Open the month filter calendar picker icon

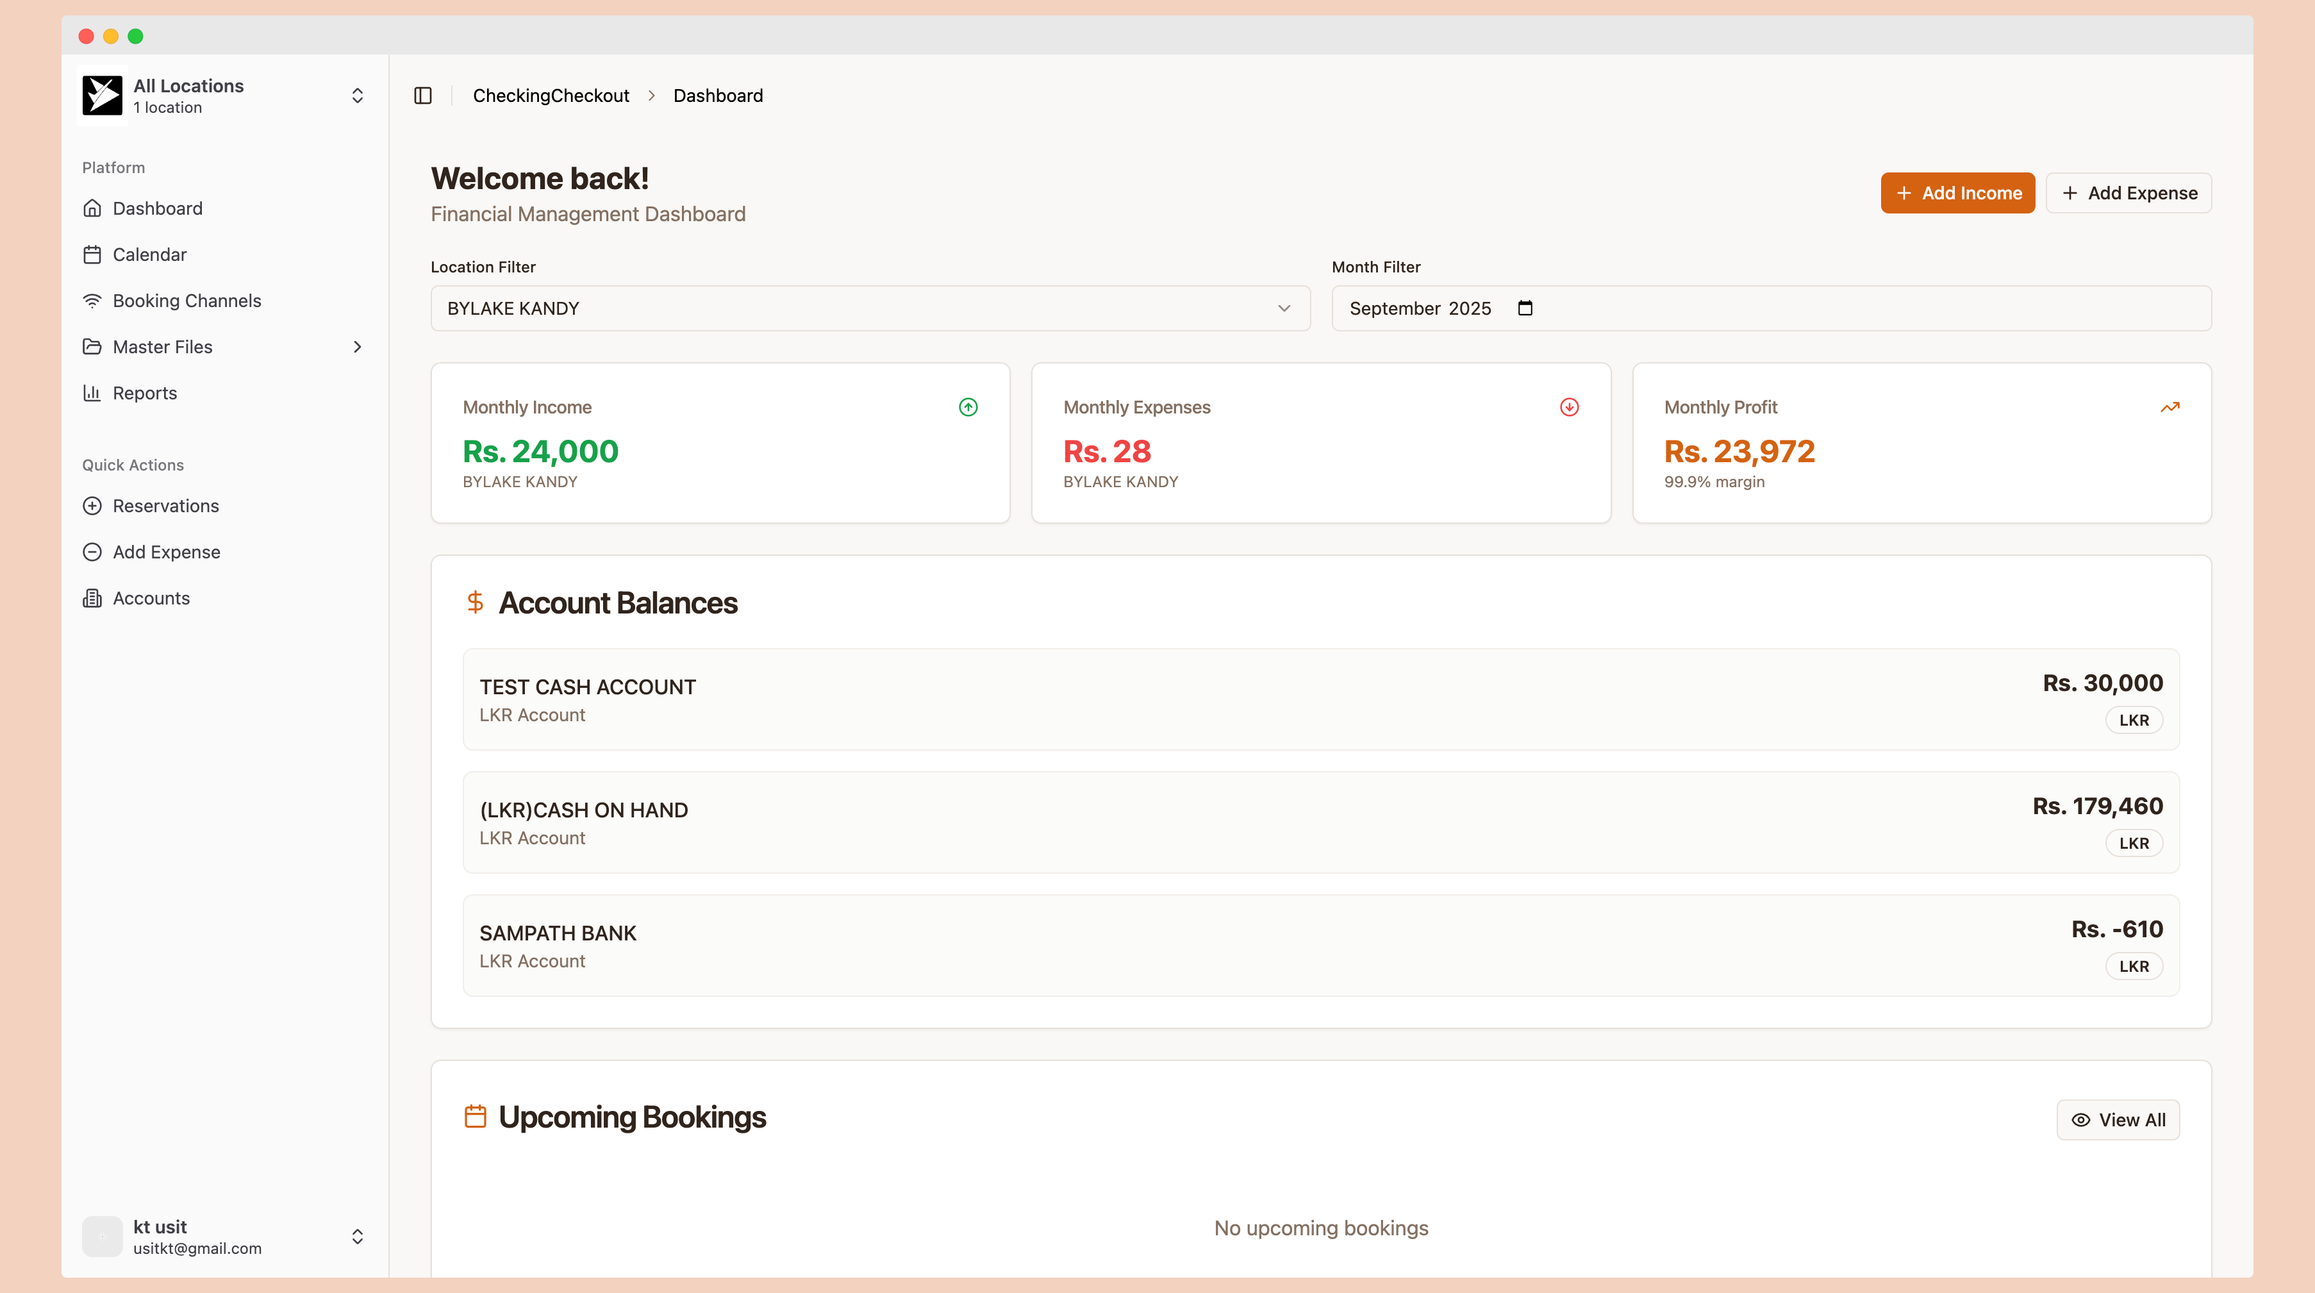pyautogui.click(x=1525, y=308)
